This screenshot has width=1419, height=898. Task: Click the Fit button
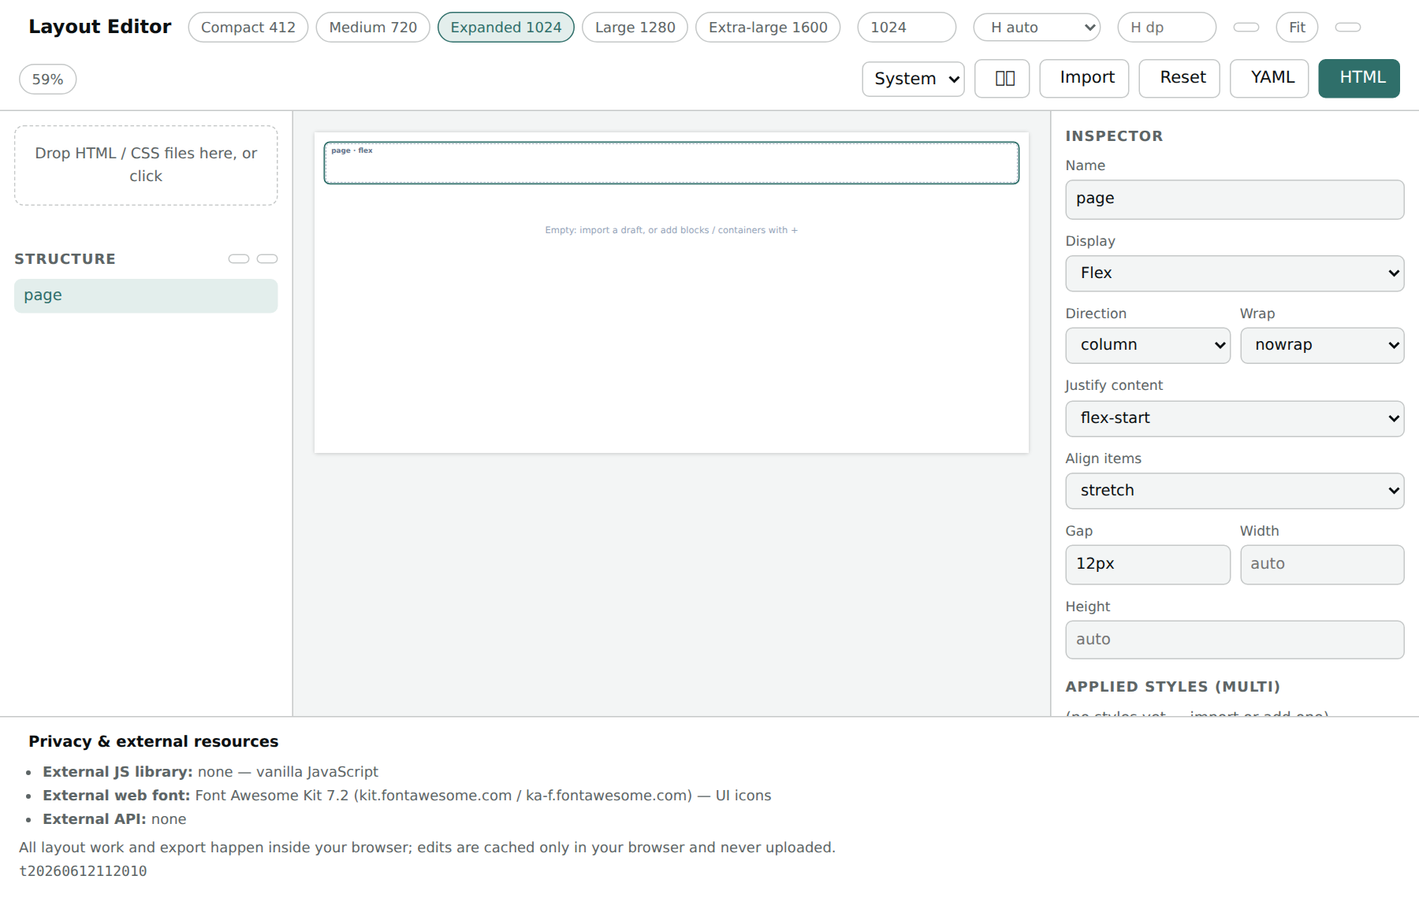tap(1297, 28)
